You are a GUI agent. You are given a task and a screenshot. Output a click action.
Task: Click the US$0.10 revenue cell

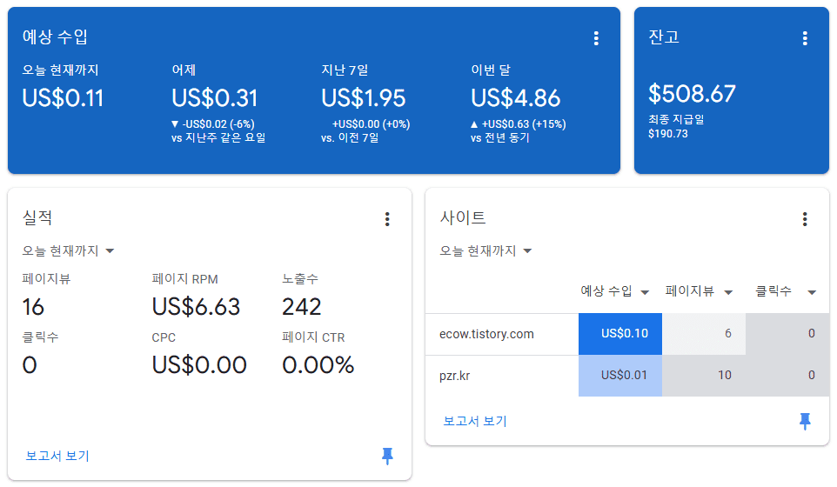620,334
